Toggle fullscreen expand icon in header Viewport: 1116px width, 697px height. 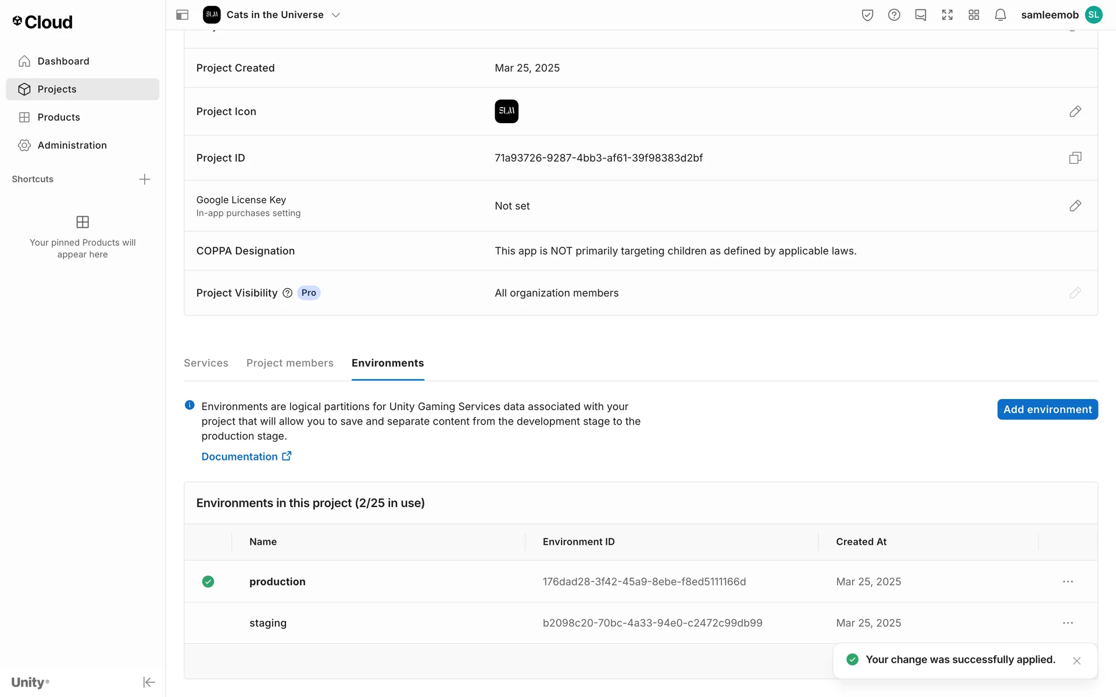[x=947, y=15]
